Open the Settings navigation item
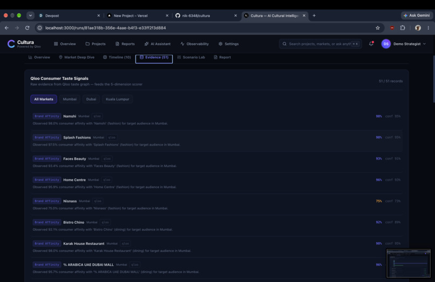Viewport: 435px width, 282px height. coord(229,44)
